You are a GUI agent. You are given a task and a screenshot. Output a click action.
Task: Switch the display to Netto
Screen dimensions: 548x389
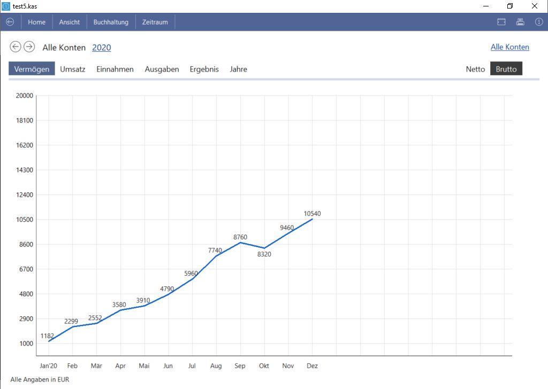[475, 69]
